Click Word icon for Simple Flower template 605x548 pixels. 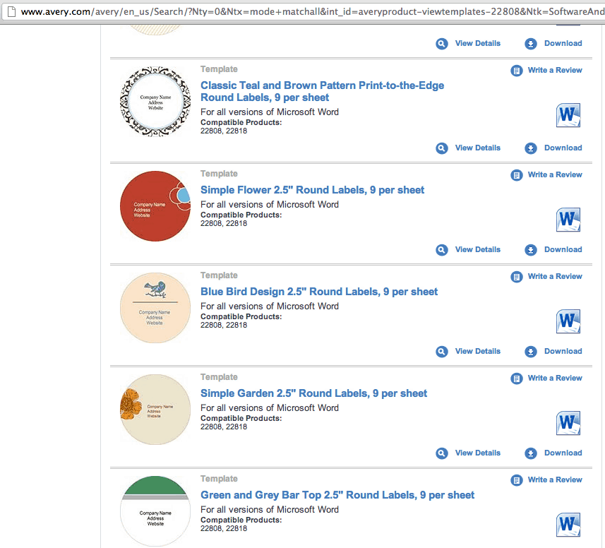click(x=568, y=220)
